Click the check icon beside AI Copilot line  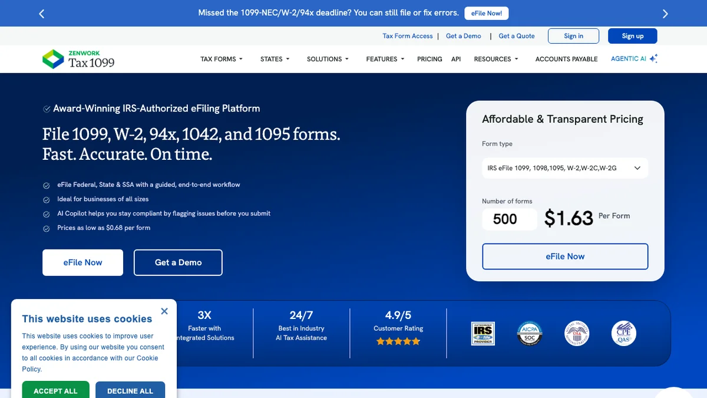click(47, 214)
